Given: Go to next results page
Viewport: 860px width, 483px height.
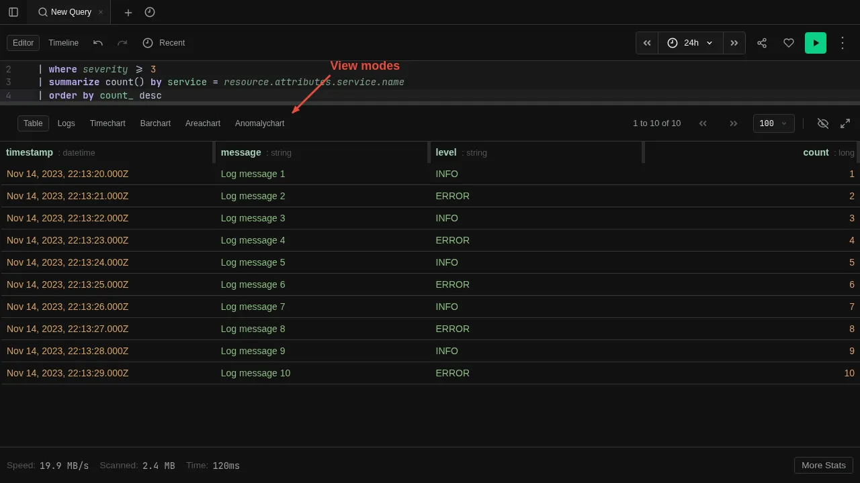Looking at the screenshot, I should 734,123.
